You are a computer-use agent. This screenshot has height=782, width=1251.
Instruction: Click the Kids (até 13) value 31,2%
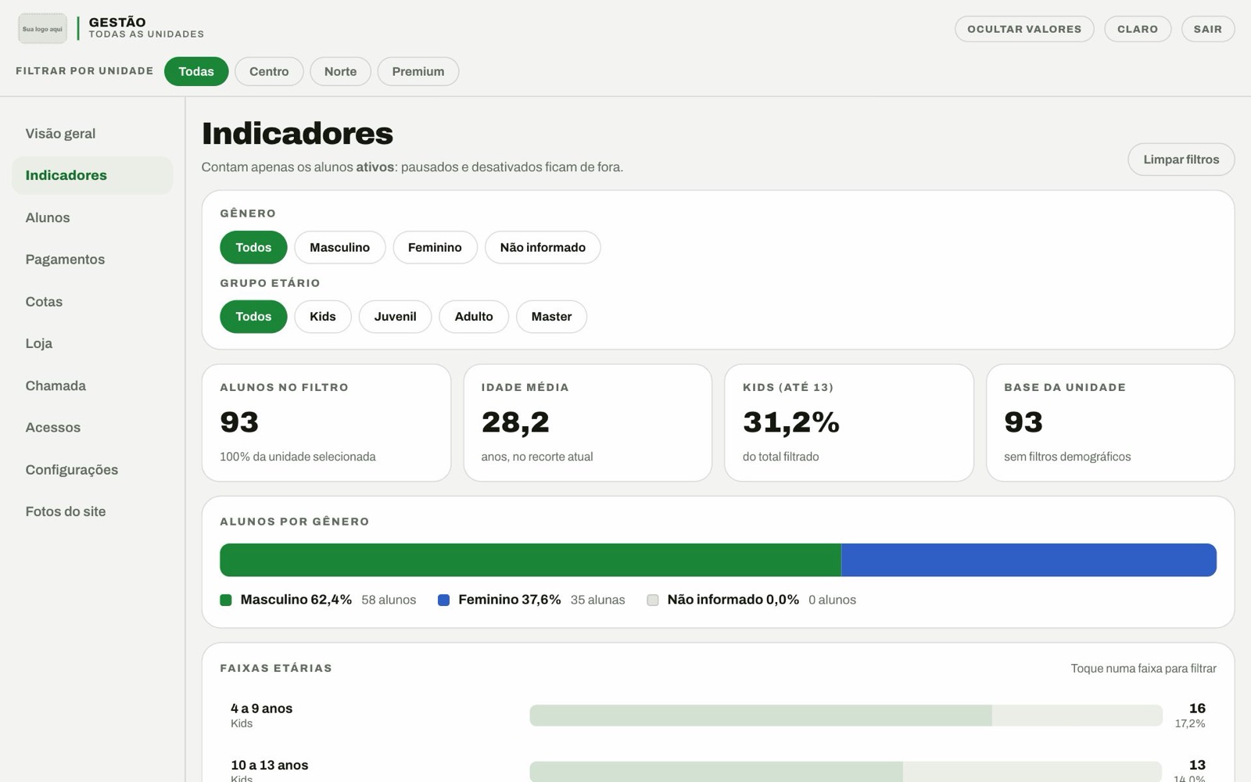(x=791, y=422)
